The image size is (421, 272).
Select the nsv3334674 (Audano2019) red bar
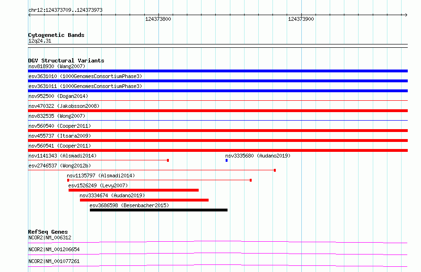coord(144,200)
